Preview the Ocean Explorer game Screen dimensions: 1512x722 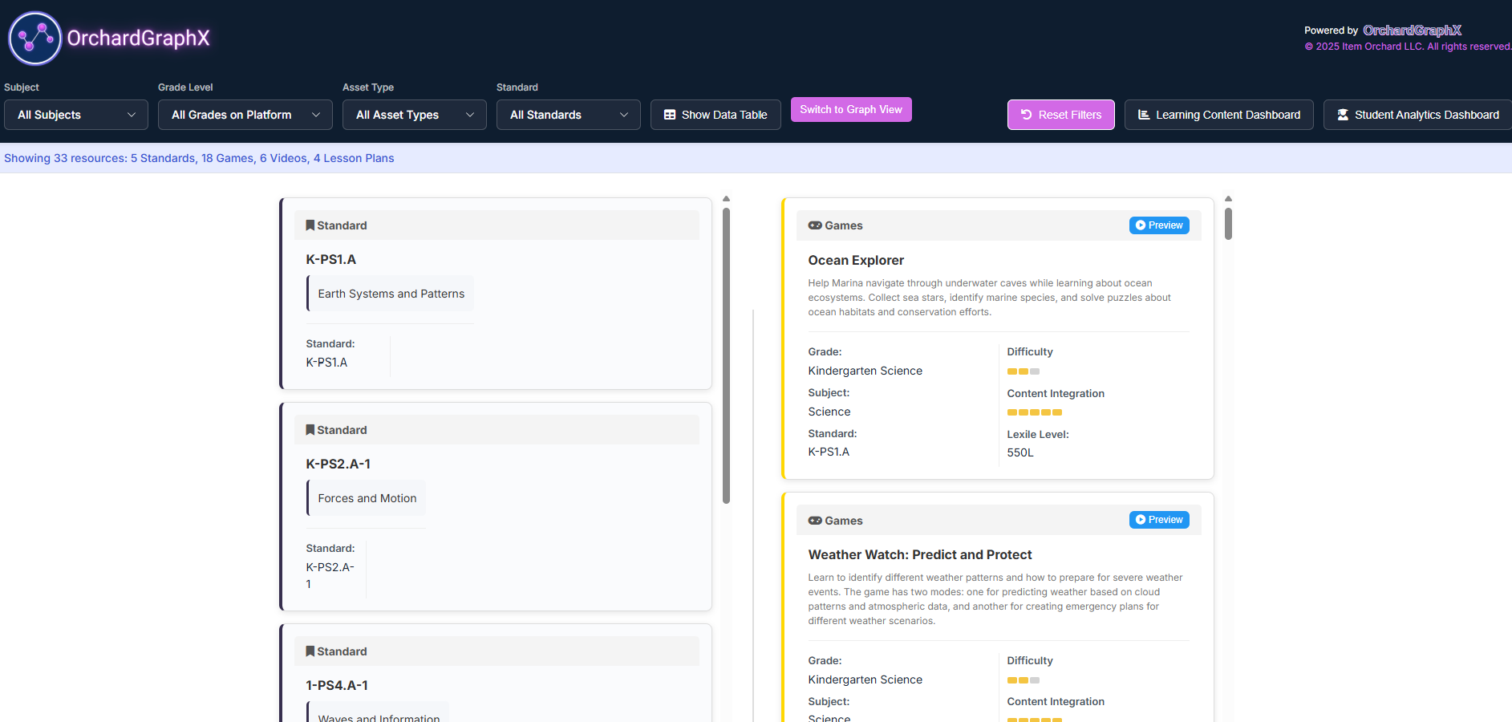click(1159, 225)
